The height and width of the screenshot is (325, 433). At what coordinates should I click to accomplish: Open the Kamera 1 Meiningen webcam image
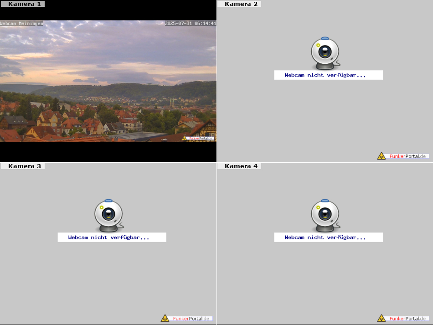point(108,81)
